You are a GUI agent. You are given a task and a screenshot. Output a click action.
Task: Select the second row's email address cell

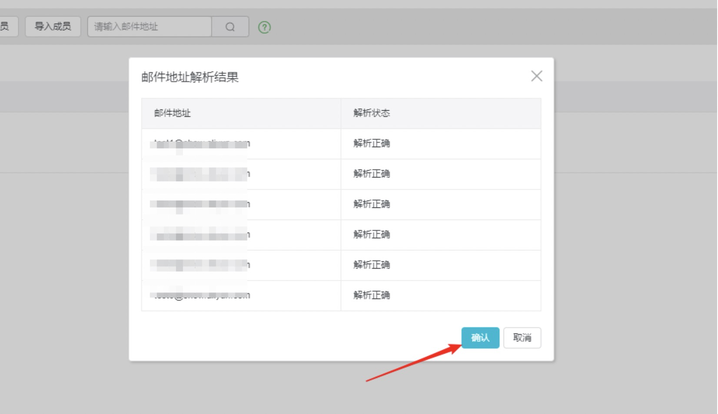pos(202,174)
